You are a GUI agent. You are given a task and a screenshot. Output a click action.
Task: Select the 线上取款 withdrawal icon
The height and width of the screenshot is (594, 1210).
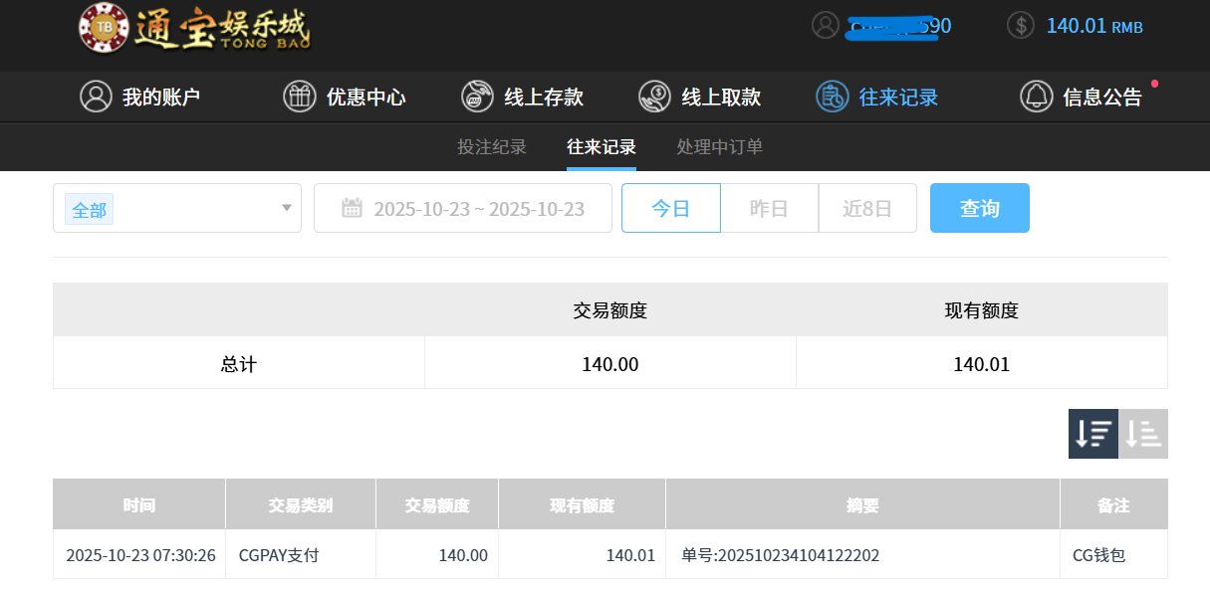[x=654, y=97]
